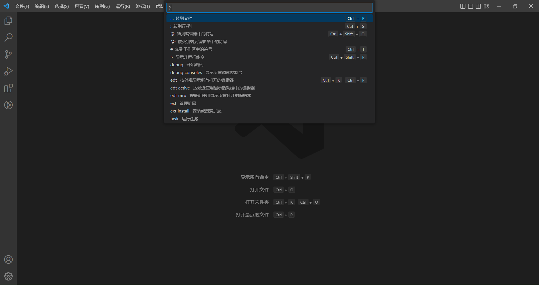
Task: Open the 选择(S) menu
Action: [x=61, y=6]
